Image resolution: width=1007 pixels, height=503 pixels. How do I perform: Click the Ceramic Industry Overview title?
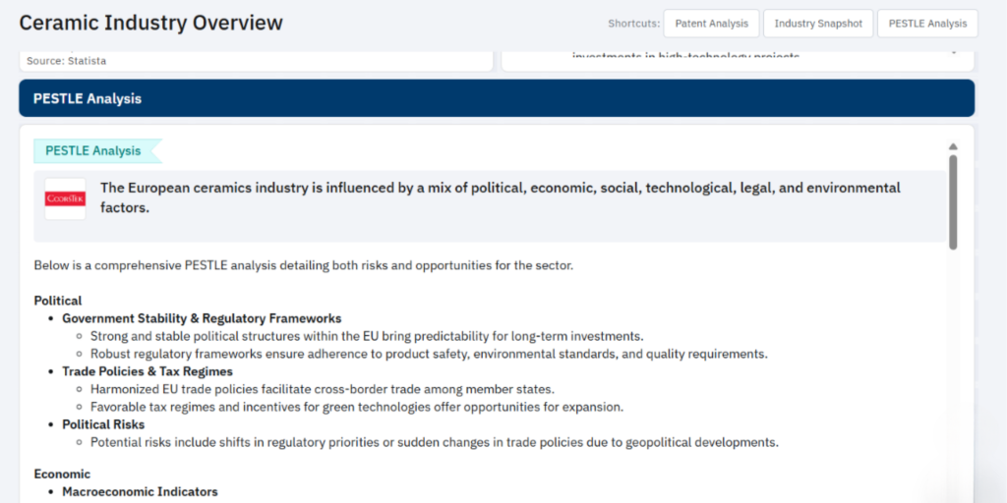tap(151, 23)
